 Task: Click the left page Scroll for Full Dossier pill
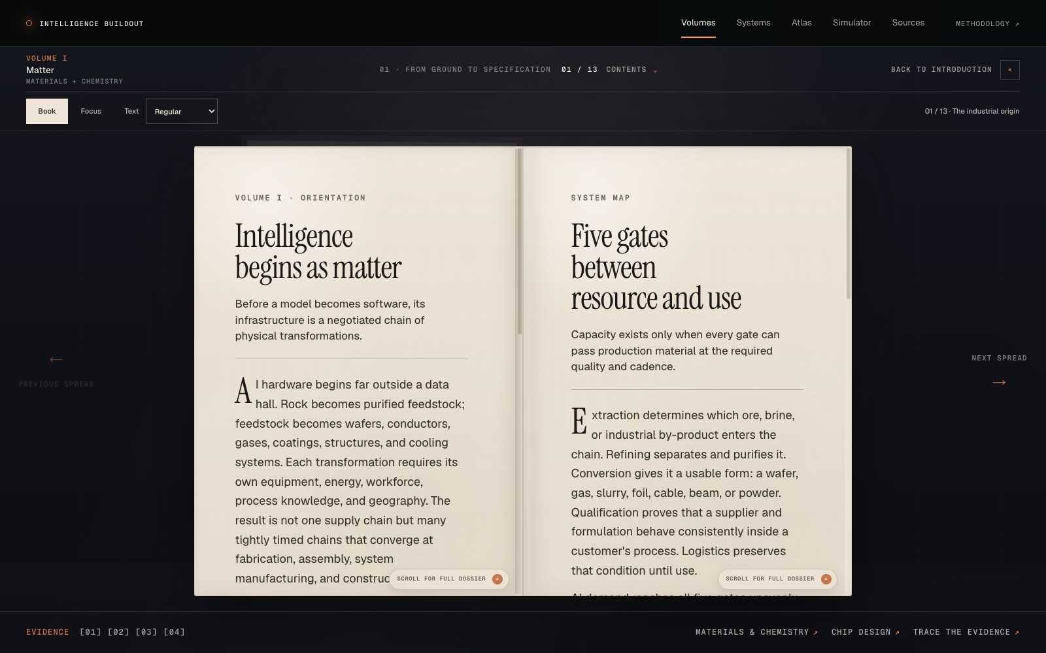click(449, 579)
